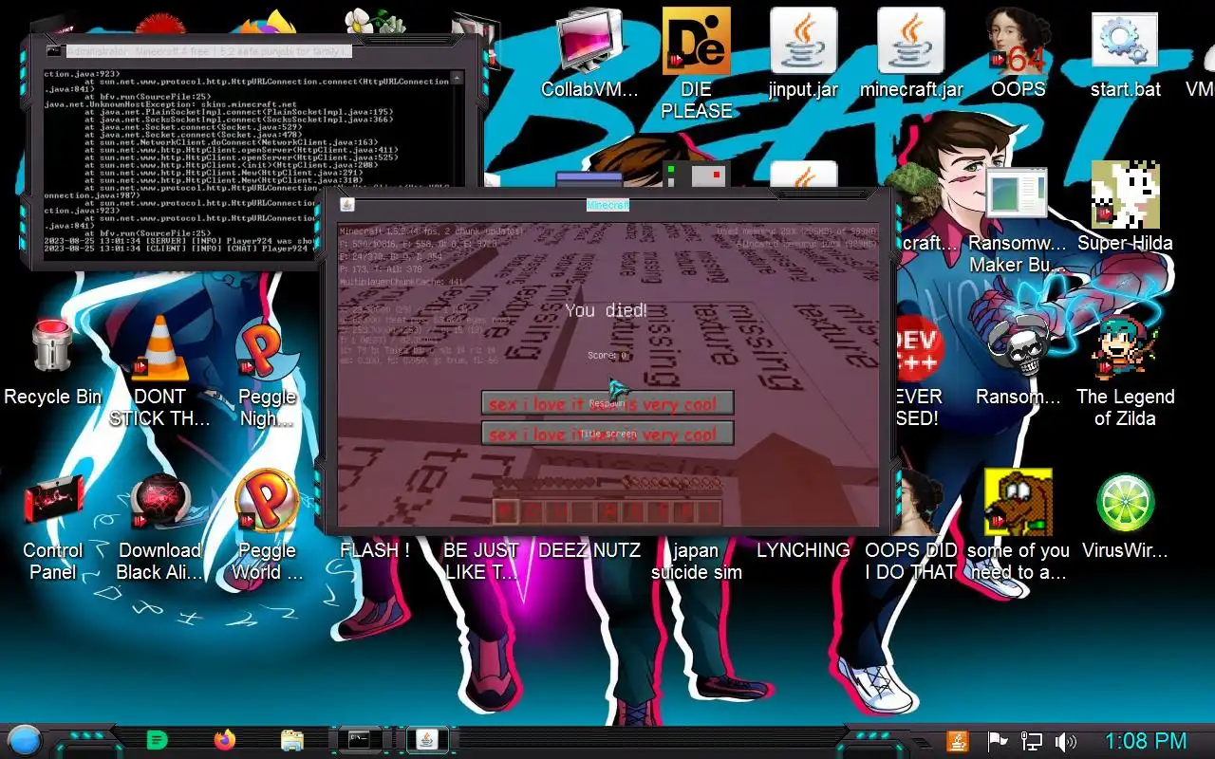
Task: Select The Legend of Zilda icon
Action: (1125, 372)
